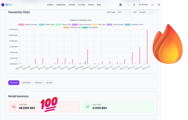Select the All Time period
The height and width of the screenshot is (120, 188).
pyautogui.click(x=49, y=82)
